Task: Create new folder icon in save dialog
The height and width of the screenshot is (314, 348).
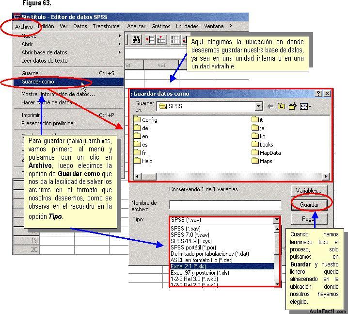Action: [x=293, y=106]
